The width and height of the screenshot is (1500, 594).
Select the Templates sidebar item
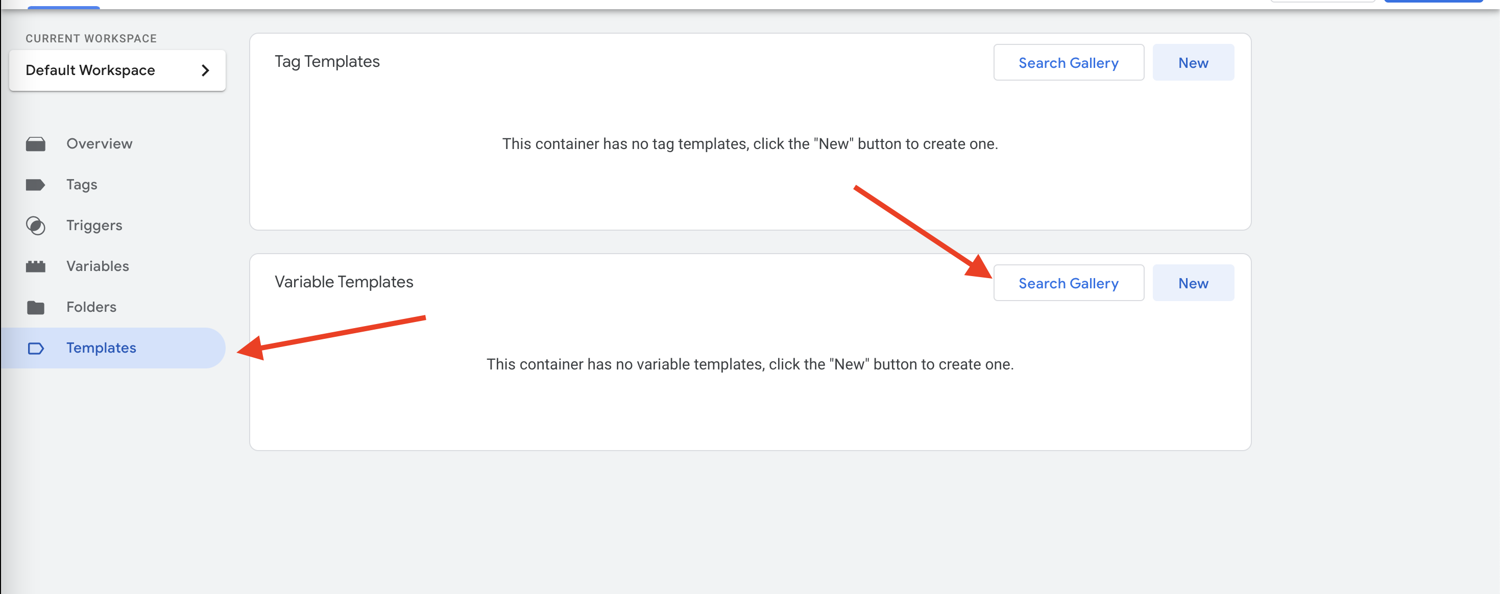[101, 348]
